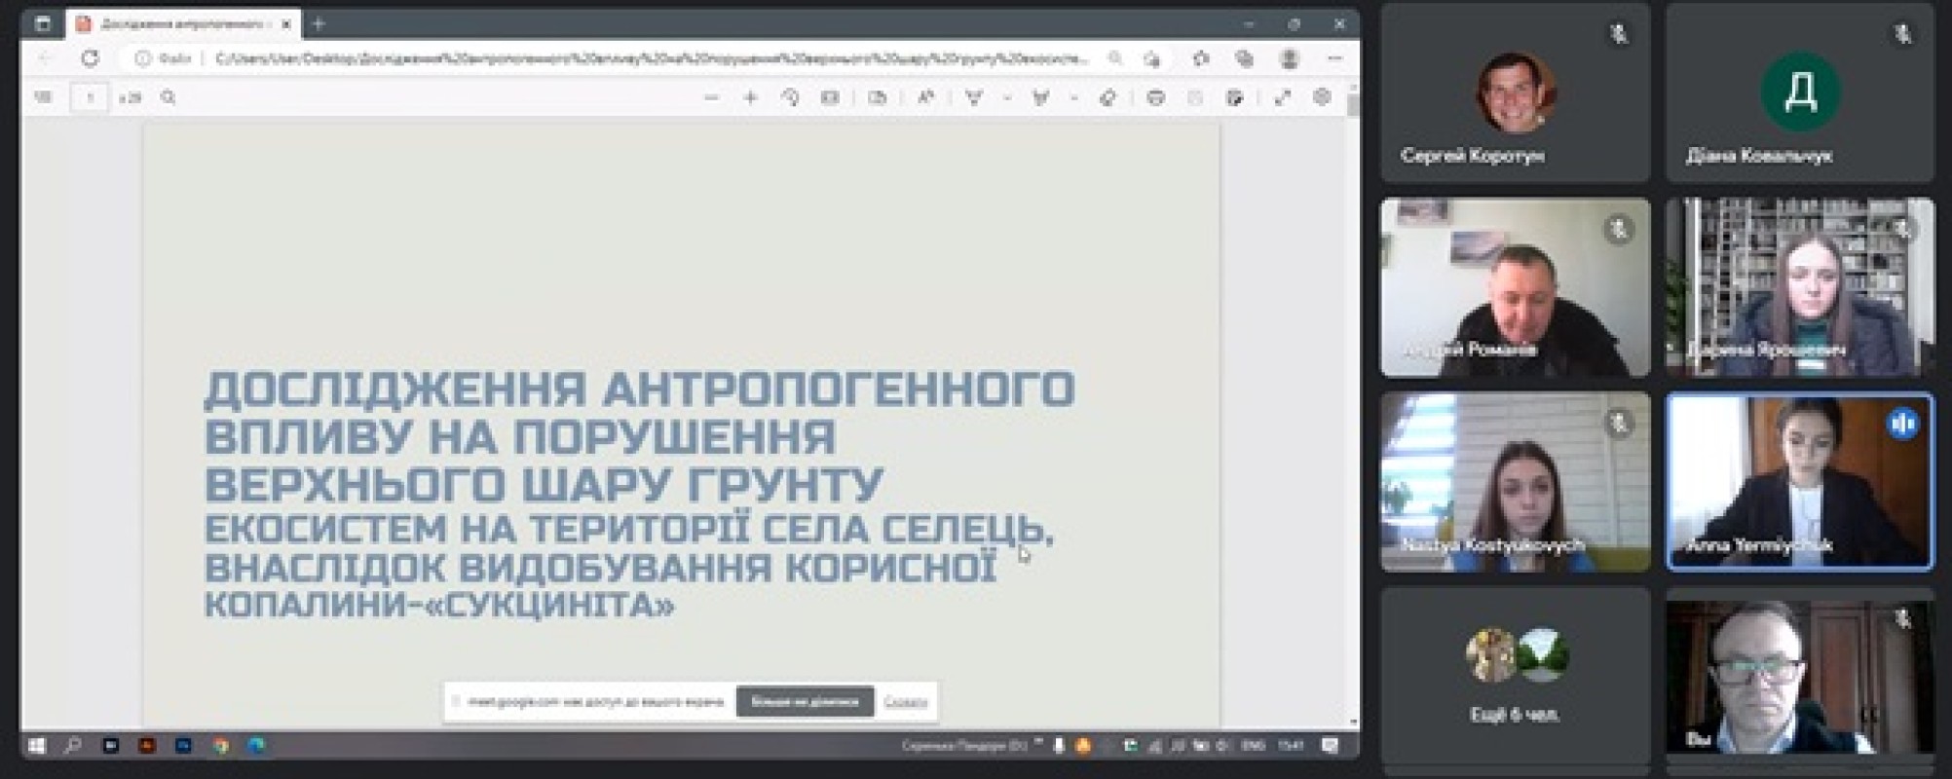Toggle the PDF table of contents sidebar

43,97
